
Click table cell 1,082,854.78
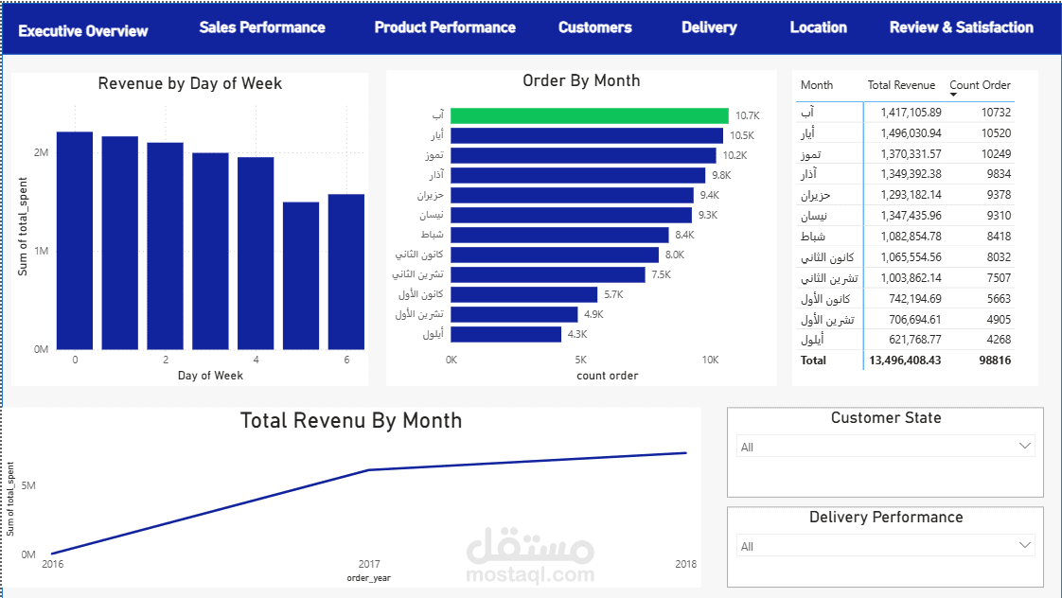[911, 237]
